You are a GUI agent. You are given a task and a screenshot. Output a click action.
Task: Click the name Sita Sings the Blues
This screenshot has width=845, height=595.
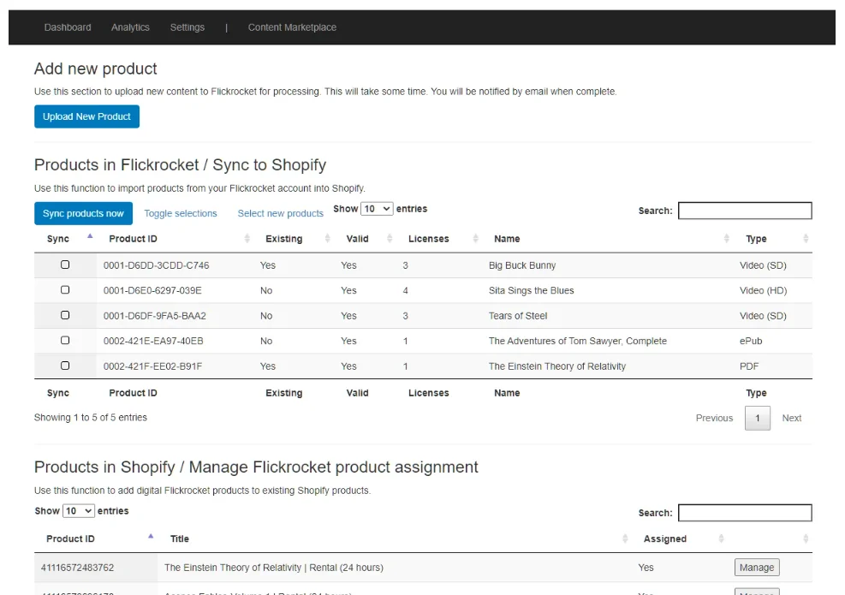(532, 290)
